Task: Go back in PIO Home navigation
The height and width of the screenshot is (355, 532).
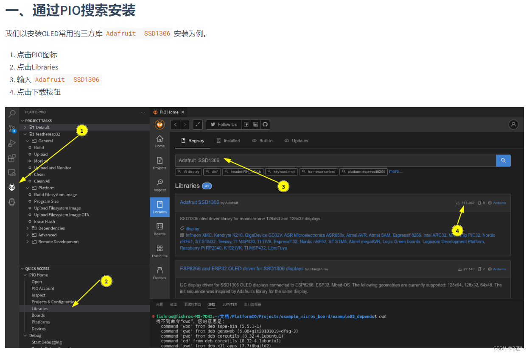Action: 176,125
